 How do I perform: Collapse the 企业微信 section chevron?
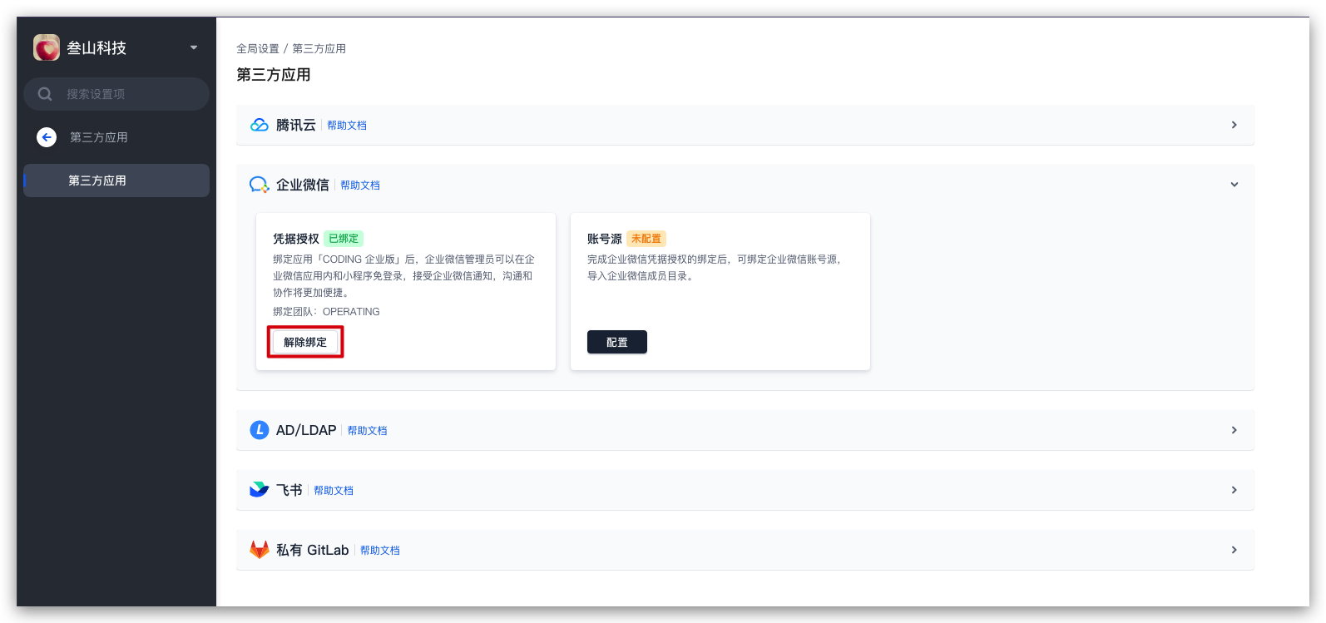pyautogui.click(x=1234, y=185)
